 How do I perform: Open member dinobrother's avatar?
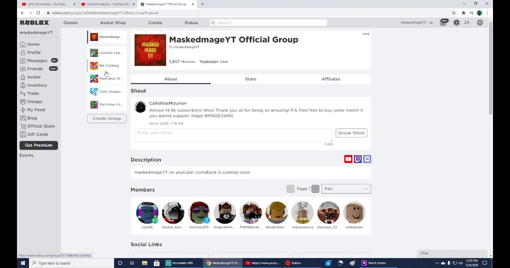[x=277, y=213]
